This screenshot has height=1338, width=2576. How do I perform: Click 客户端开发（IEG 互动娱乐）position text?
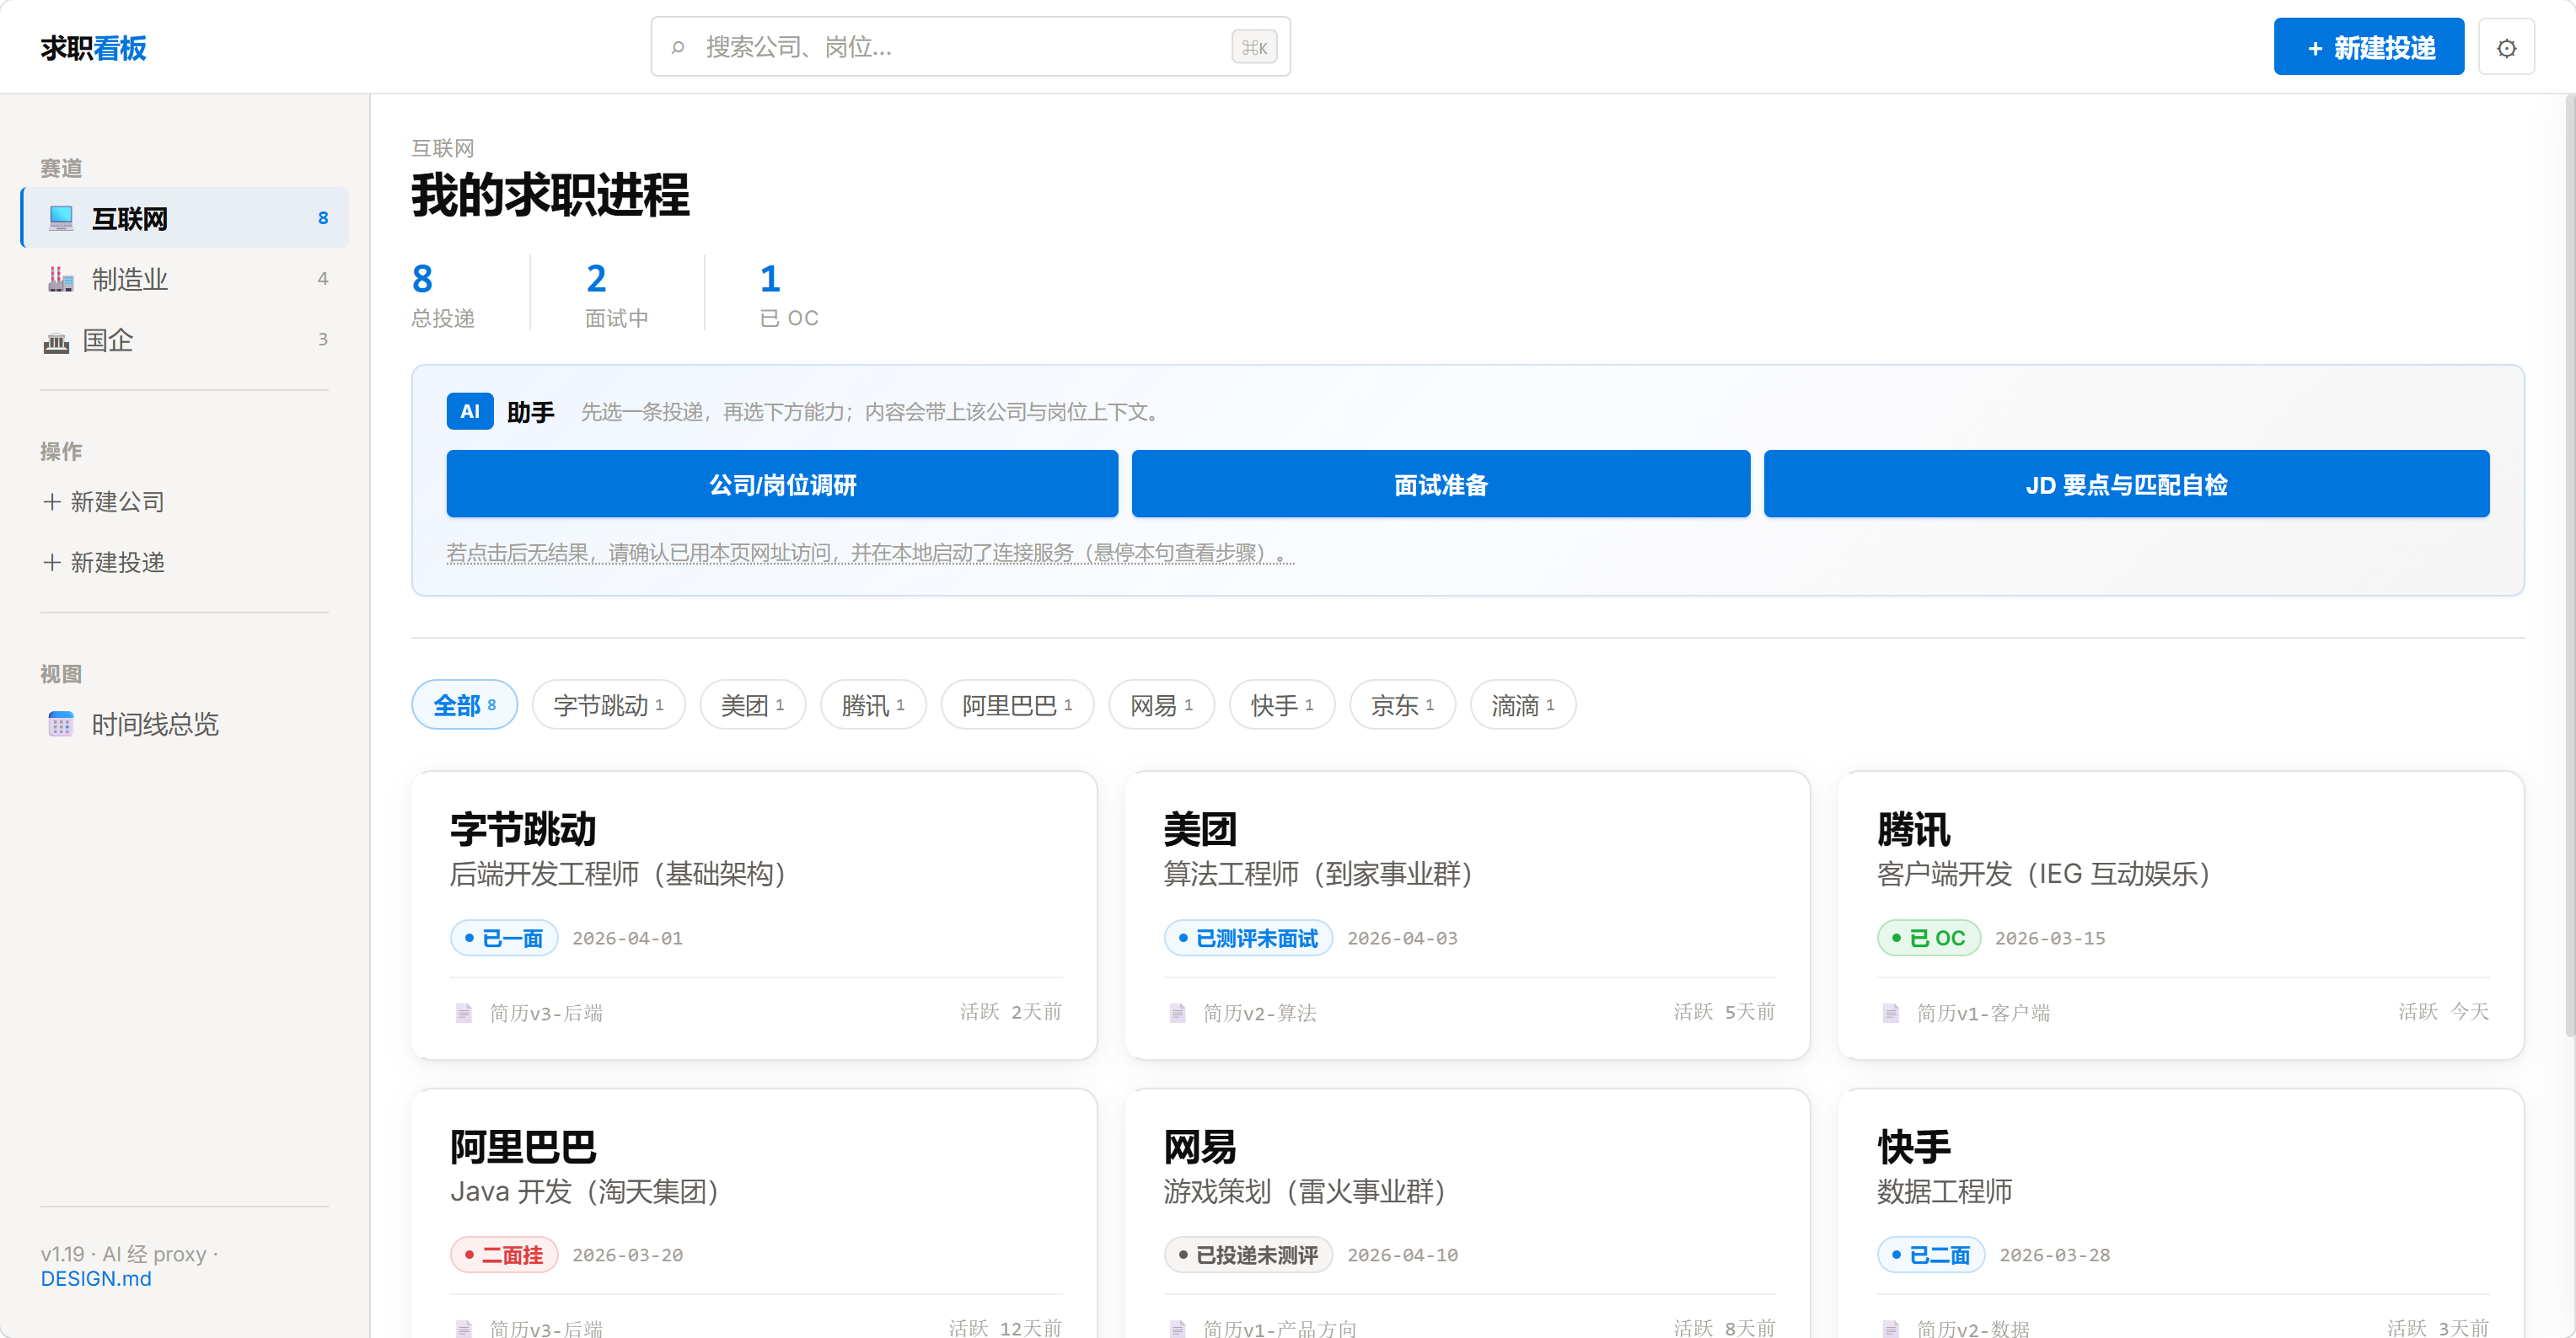pos(2044,875)
